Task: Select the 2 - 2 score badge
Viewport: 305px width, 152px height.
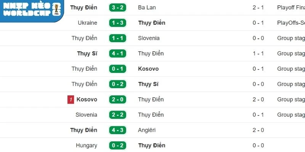Action: (118, 115)
